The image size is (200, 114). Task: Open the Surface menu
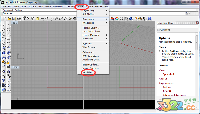click(x=32, y=7)
